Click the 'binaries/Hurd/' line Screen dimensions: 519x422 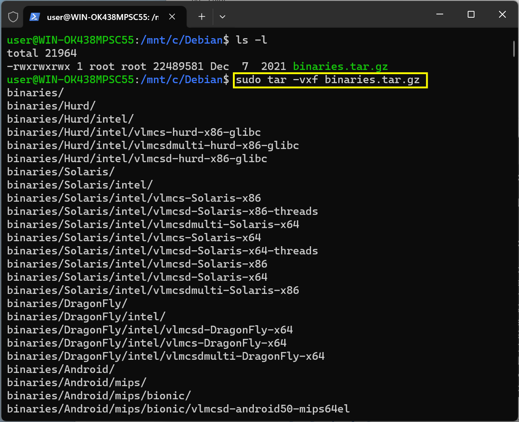51,106
